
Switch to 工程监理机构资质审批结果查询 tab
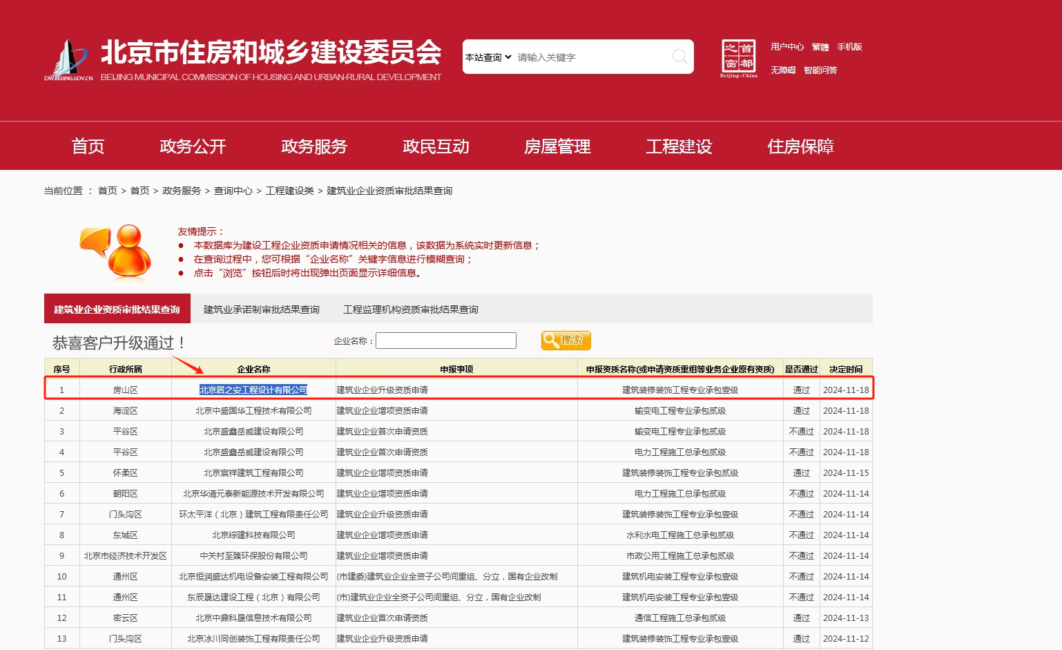pyautogui.click(x=410, y=309)
